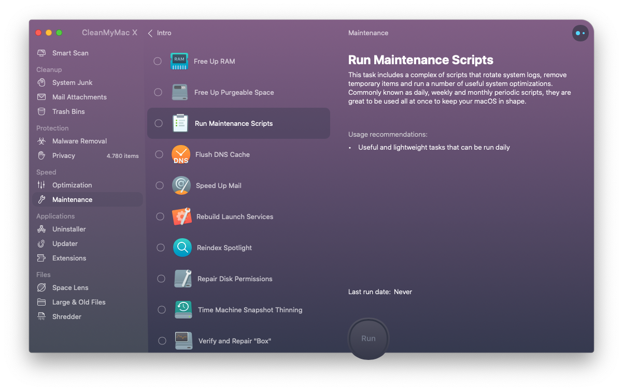Image resolution: width=623 pixels, height=391 pixels.
Task: Select the Free Up RAM radio button
Action: (158, 61)
